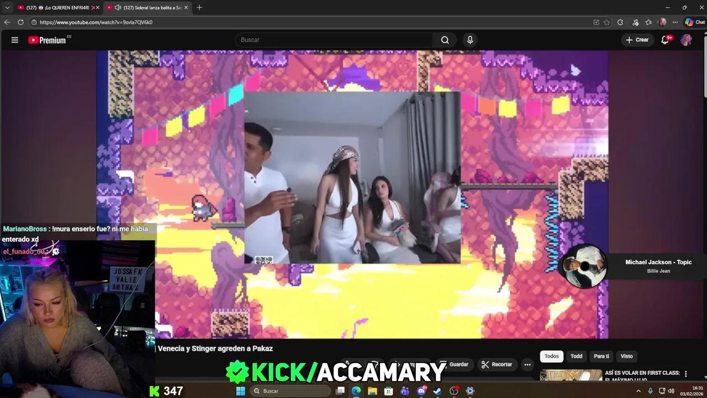Reload the page with refresh icon
The width and height of the screenshot is (707, 398).
[x=20, y=22]
